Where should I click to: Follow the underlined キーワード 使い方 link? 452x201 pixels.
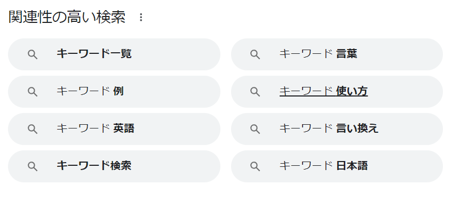pos(323,91)
